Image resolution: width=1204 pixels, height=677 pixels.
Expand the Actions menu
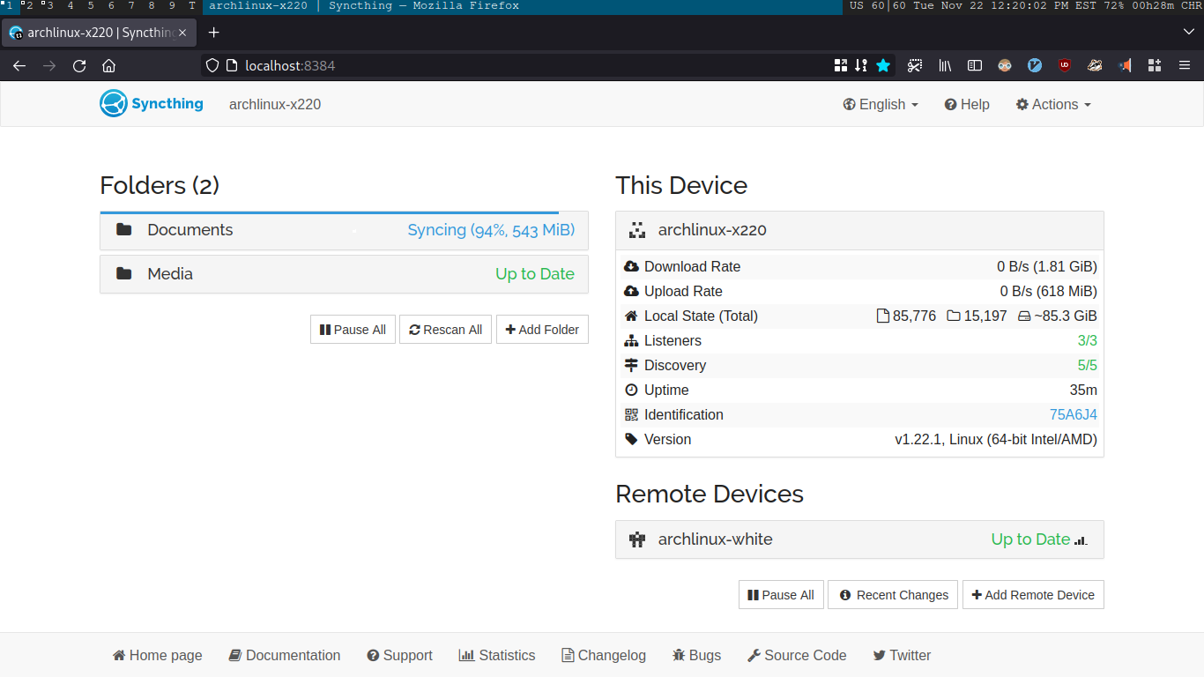click(x=1053, y=104)
